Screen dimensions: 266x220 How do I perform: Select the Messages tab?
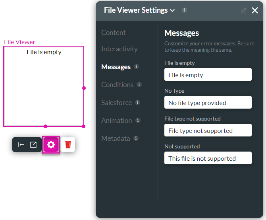click(x=116, y=67)
